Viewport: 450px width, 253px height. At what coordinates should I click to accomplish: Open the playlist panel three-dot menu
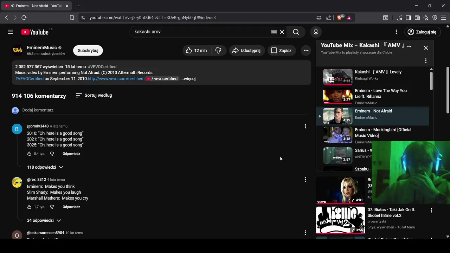426,61
